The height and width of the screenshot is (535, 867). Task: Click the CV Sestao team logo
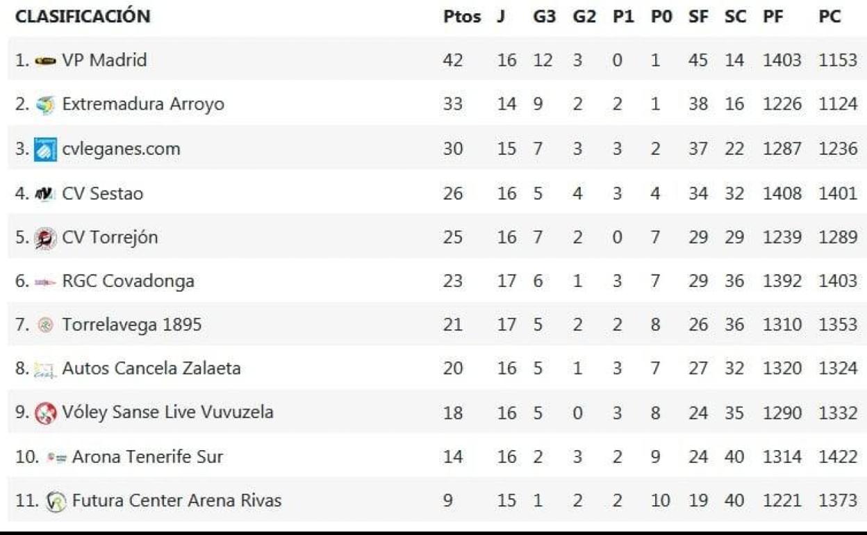click(46, 194)
